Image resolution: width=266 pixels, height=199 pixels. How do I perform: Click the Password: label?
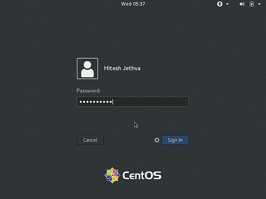[x=89, y=91]
